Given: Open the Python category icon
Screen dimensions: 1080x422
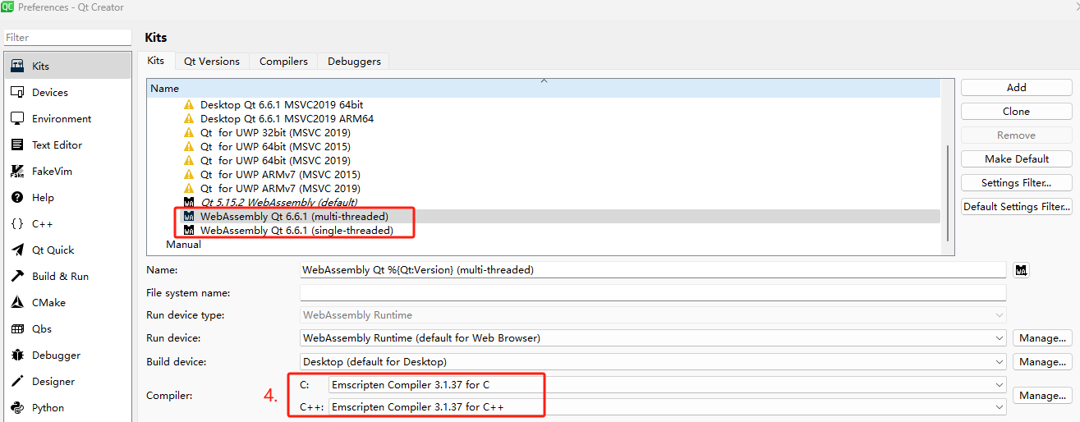Looking at the screenshot, I should point(17,407).
